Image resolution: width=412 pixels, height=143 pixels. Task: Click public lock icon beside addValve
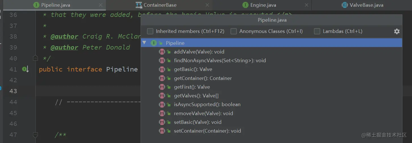tap(169, 52)
